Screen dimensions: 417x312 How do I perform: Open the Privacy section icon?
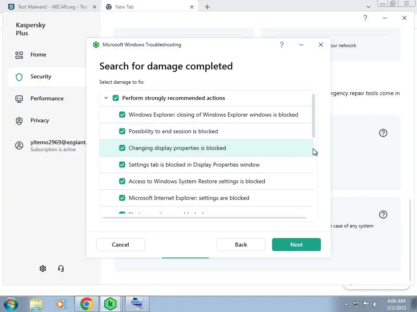(19, 121)
